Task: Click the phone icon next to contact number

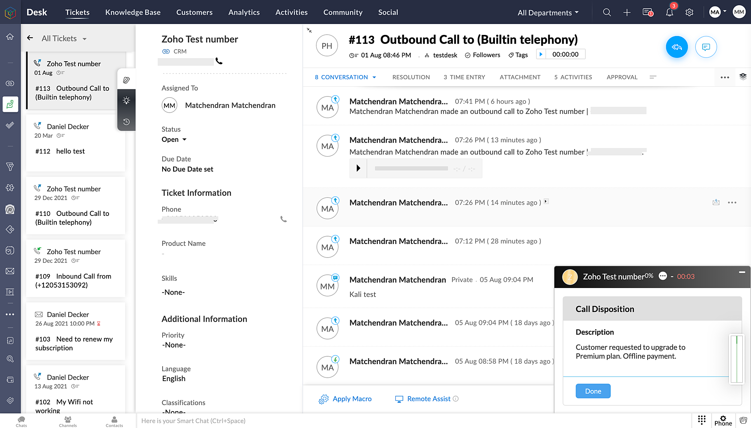Action: coord(219,61)
